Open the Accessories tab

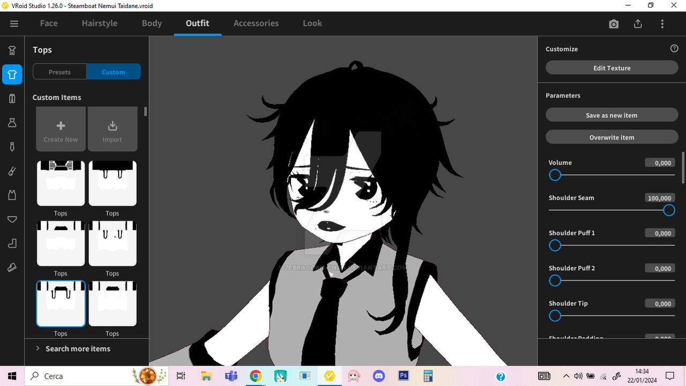coord(256,23)
